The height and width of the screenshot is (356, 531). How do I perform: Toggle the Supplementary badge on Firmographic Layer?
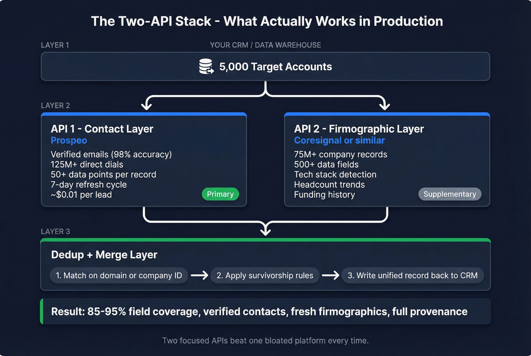[x=450, y=194]
